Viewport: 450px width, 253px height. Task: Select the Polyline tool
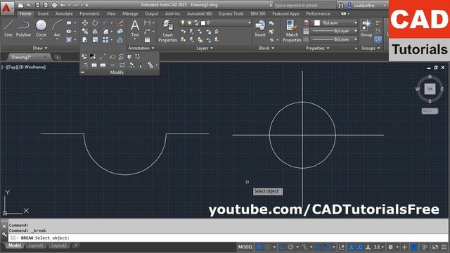tap(23, 28)
